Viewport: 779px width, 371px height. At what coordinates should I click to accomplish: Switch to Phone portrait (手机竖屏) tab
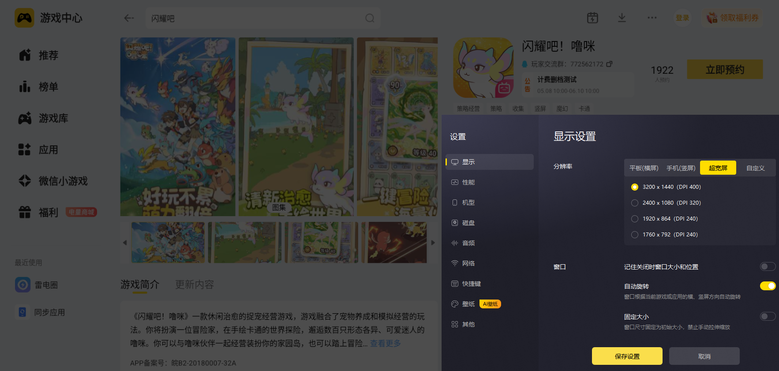pyautogui.click(x=681, y=168)
